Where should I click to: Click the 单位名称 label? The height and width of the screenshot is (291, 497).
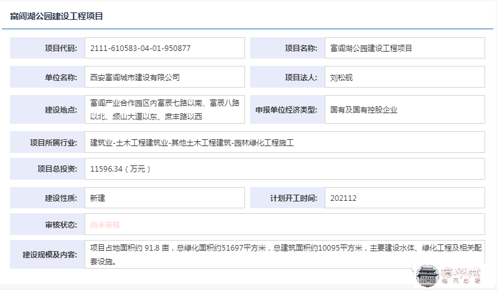61,77
